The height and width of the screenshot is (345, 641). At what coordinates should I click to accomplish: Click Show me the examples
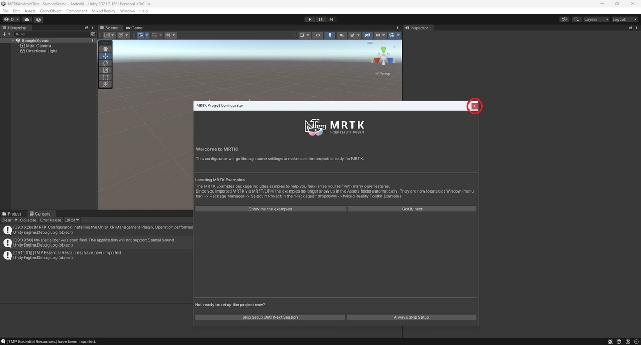click(x=270, y=209)
